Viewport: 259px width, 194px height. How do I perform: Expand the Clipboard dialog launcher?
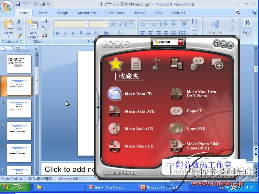[x=21, y=42]
